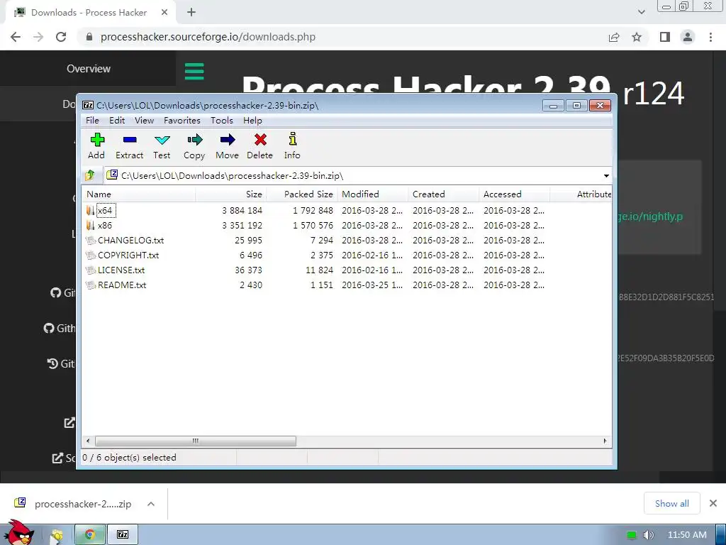The height and width of the screenshot is (545, 726).
Task: Open the 7-Zip File menu
Action: pyautogui.click(x=93, y=121)
